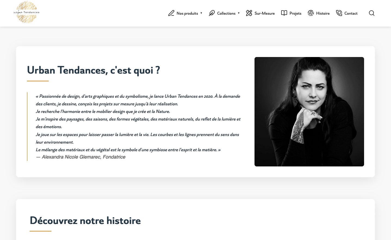Click the Urban Tendances, c'est quoi heading

(93, 70)
